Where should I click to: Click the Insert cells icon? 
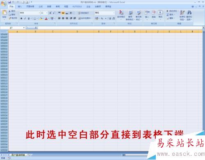click(147, 12)
